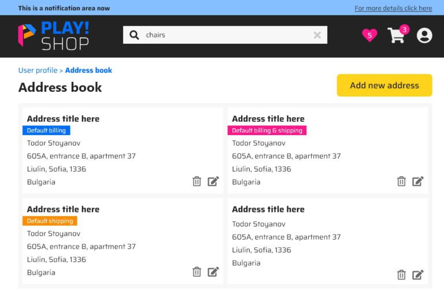Delete the address without default label
444x291 pixels.
[x=401, y=275]
